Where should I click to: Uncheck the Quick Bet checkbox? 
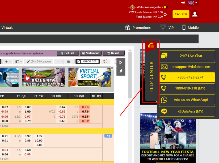pyautogui.click(x=79, y=61)
